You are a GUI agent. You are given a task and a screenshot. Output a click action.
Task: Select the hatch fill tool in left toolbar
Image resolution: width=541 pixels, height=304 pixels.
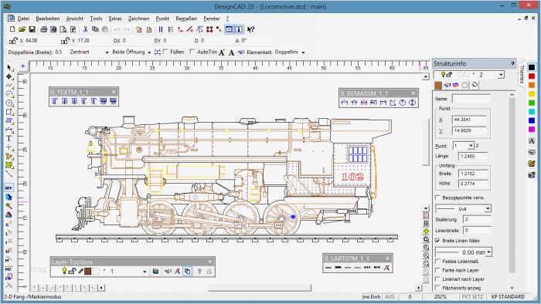tap(9, 165)
